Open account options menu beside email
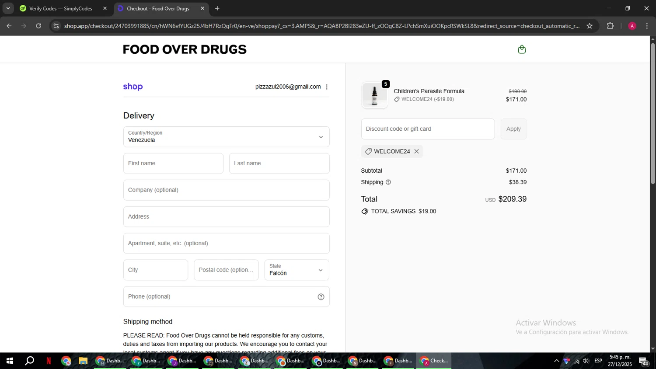The height and width of the screenshot is (369, 656). pyautogui.click(x=327, y=87)
